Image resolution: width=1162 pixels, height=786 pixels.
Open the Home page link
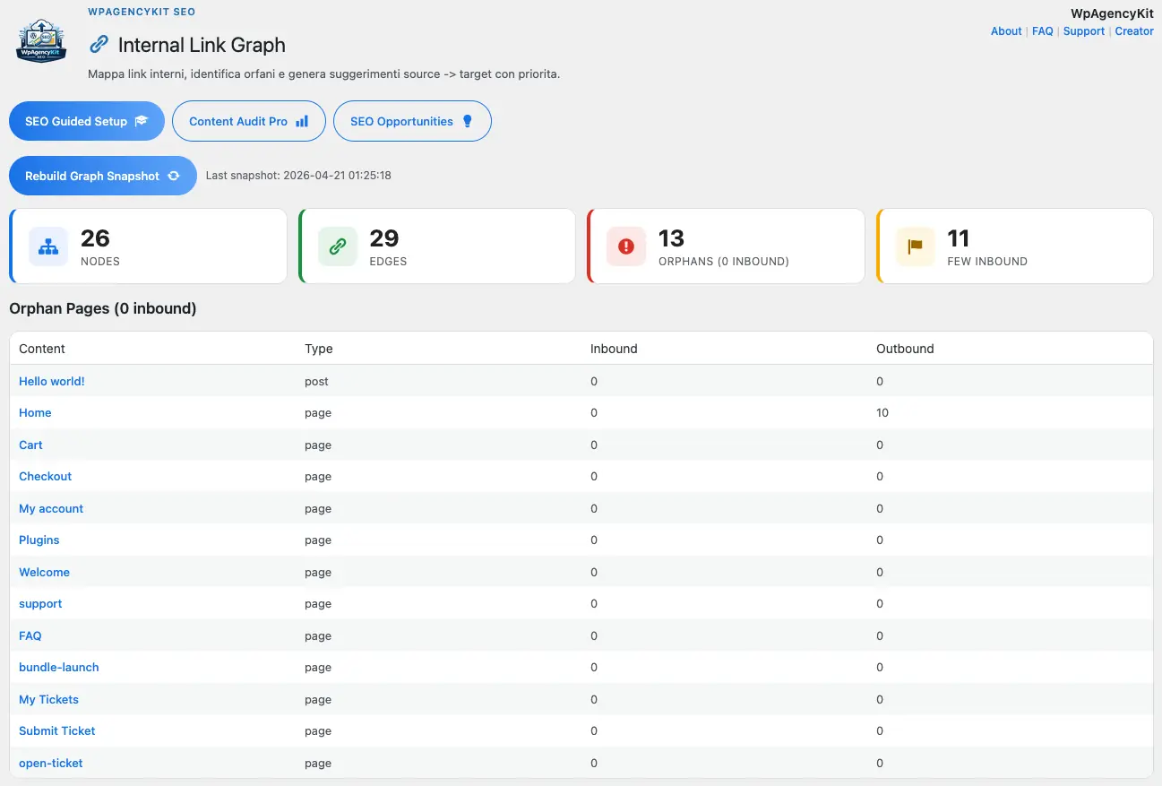click(35, 413)
